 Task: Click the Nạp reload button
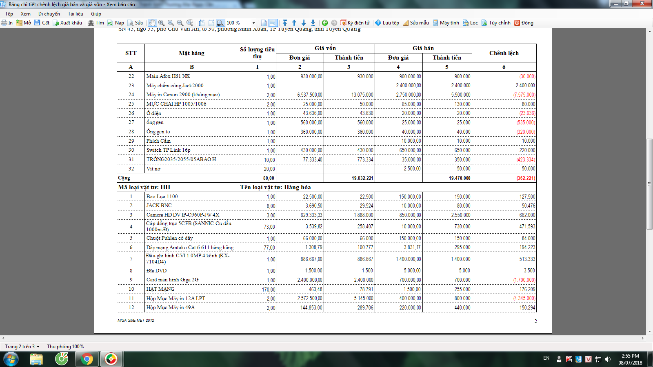click(x=115, y=23)
